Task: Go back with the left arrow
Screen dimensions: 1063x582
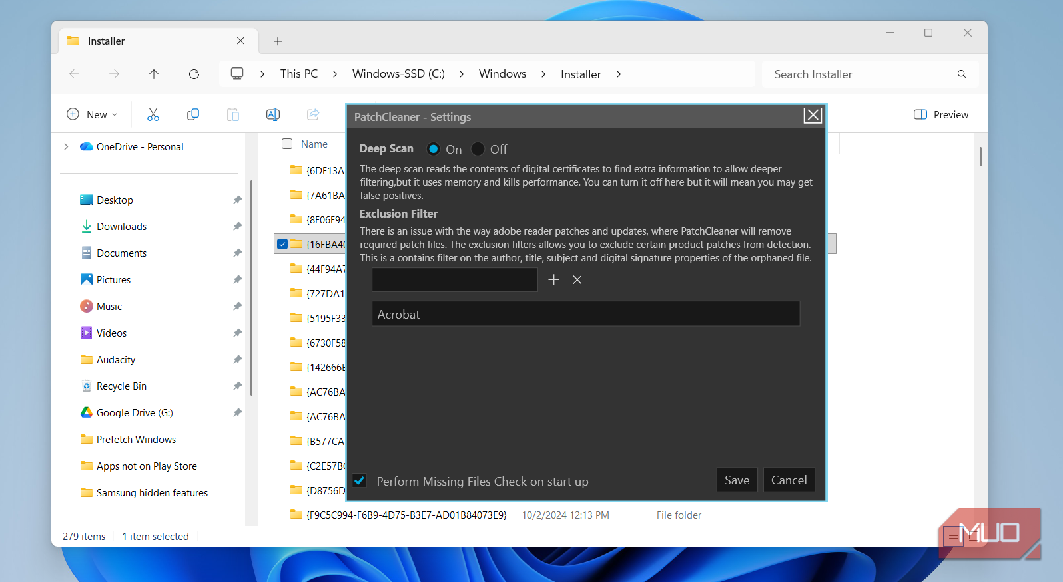Action: (74, 74)
